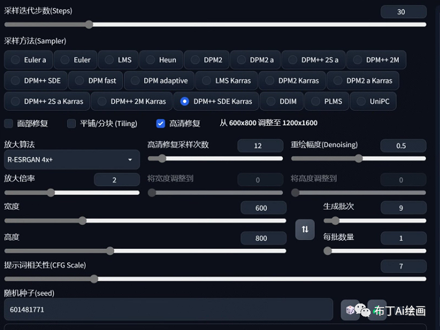Screen dimensions: 440x330
Task: Choose the LMS Karras sampler
Action: point(226,81)
